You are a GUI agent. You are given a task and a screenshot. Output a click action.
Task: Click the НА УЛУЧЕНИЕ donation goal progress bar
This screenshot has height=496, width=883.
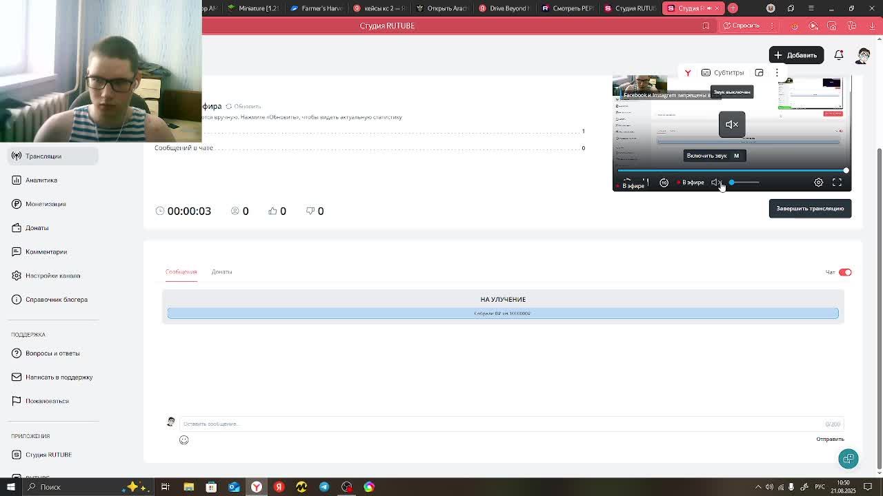503,313
